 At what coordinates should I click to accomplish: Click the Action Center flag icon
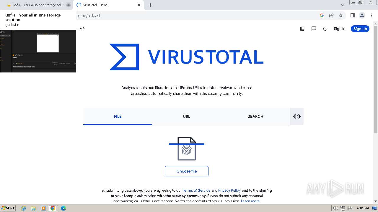[350, 208]
